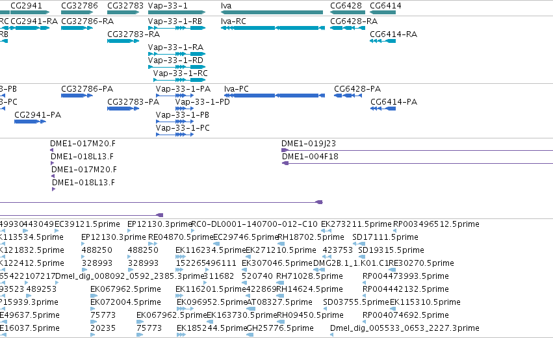Open the SD17111.5prime EST
This screenshot has width=553, height=338.
(x=385, y=237)
